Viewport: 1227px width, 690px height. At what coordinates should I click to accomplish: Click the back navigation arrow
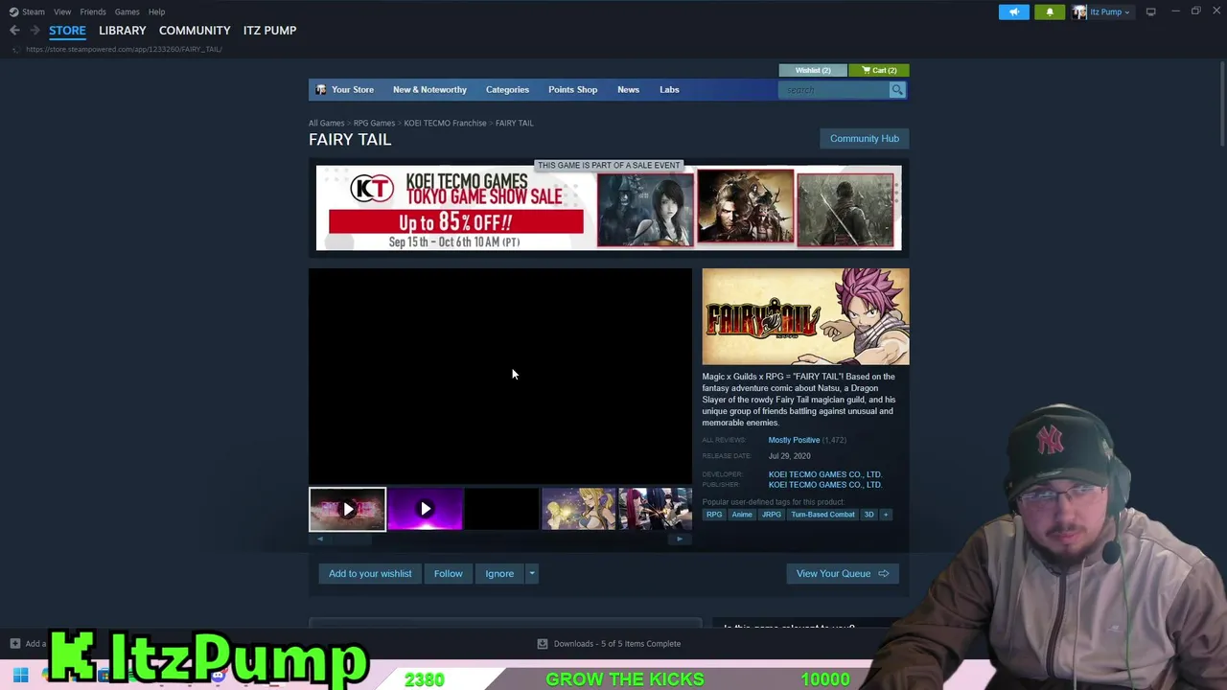point(14,31)
